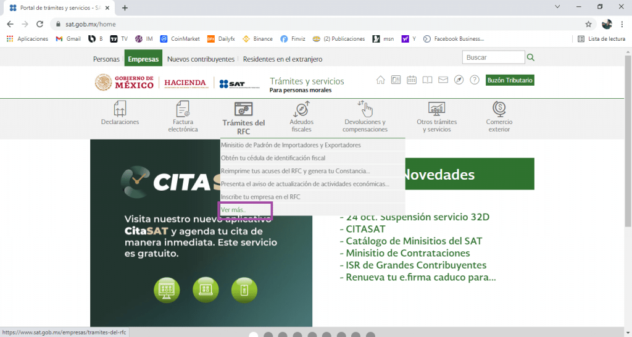Open the open-book icon in header
Image resolution: width=632 pixels, height=337 pixels.
[427, 80]
